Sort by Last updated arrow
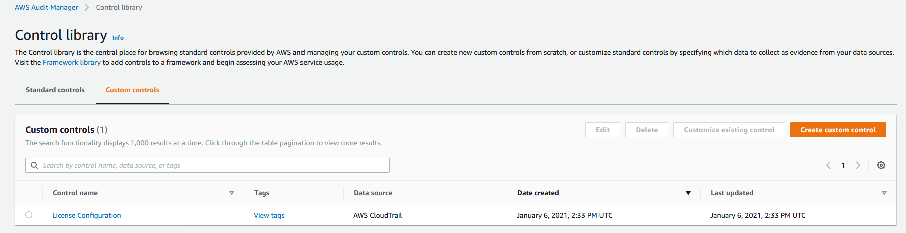Screen dimensions: 906x233 pyautogui.click(x=884, y=193)
